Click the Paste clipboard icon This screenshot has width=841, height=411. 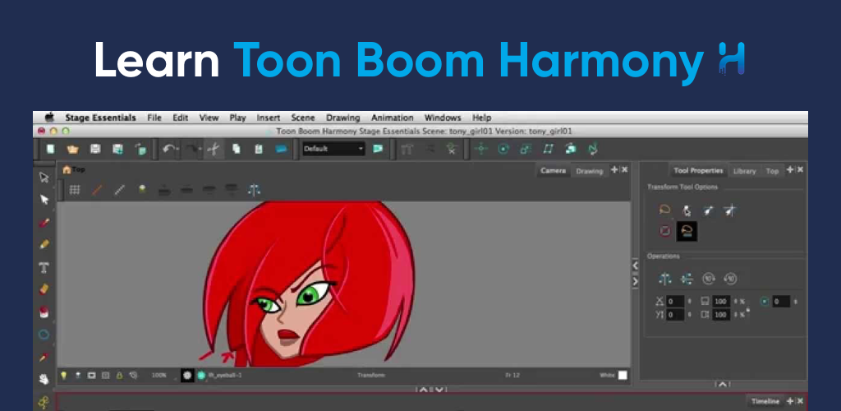point(259,149)
